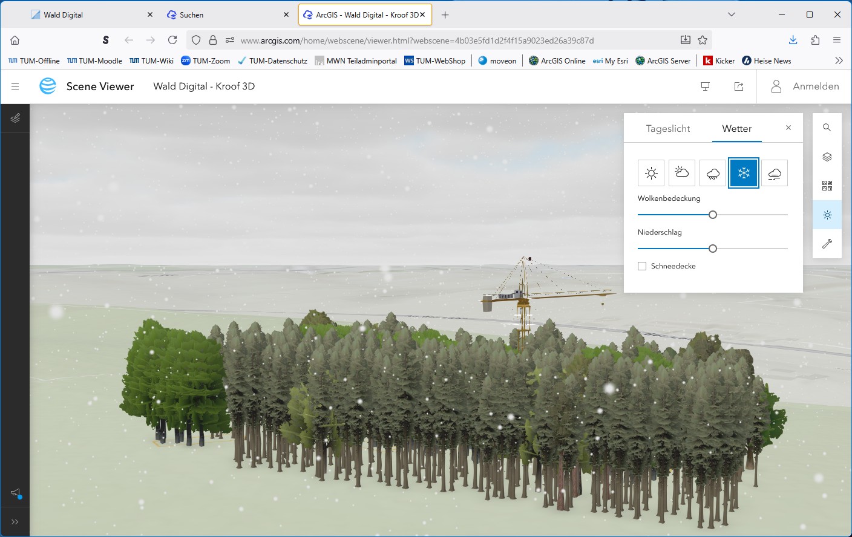Switch to the Suchen browser tab

224,15
